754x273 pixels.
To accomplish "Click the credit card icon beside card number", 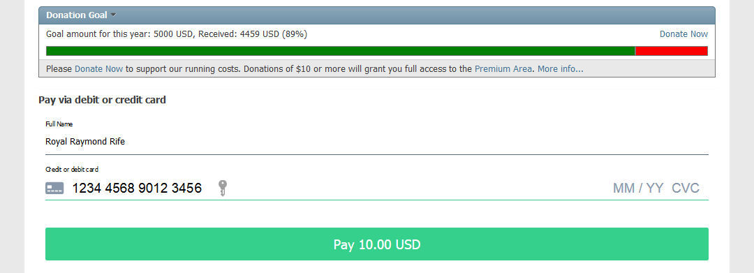I will (54, 188).
